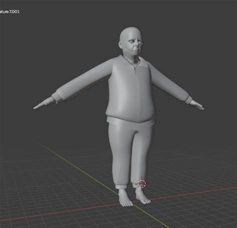Viewport: 237px width, 228px height.
Task: Click the 3D cursor by the ankle
Action: click(142, 184)
